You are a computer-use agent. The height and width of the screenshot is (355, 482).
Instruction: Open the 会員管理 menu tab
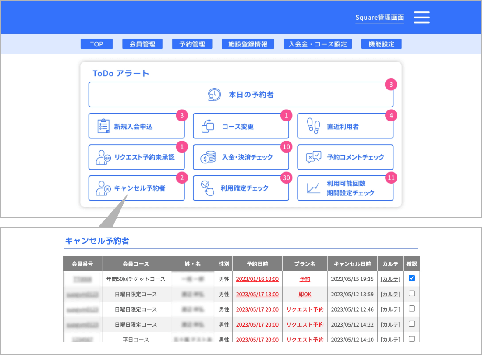click(x=142, y=44)
